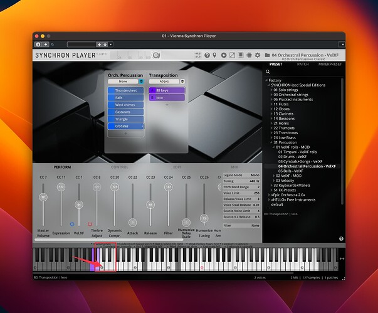Click the location pin icon in header
The width and height of the screenshot is (378, 313).
[214, 55]
